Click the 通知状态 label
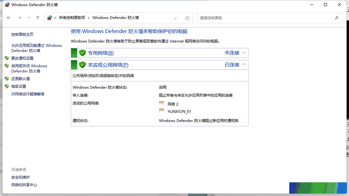Viewport: 349px width, 196px height. 80,121
